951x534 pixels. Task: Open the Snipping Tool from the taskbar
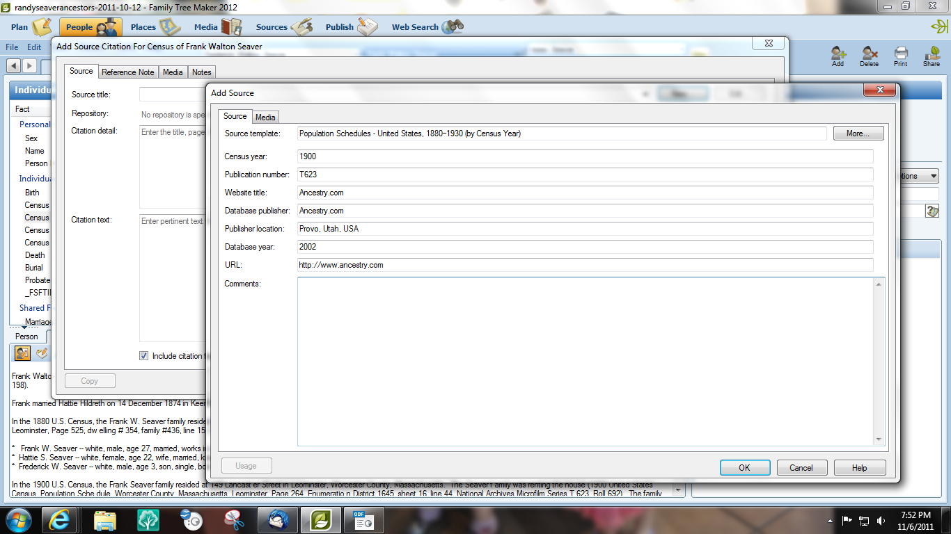(235, 520)
